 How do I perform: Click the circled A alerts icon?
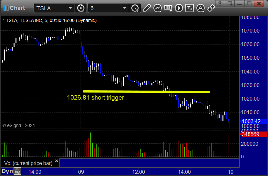click(x=200, y=8)
